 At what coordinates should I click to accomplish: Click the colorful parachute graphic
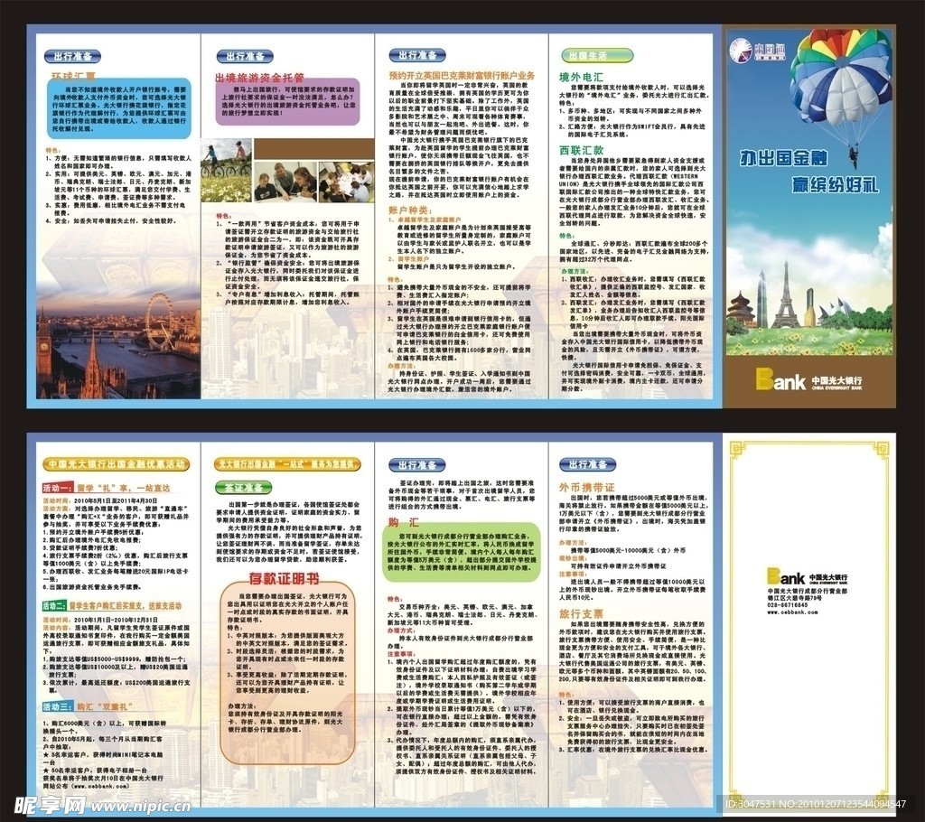click(x=841, y=77)
